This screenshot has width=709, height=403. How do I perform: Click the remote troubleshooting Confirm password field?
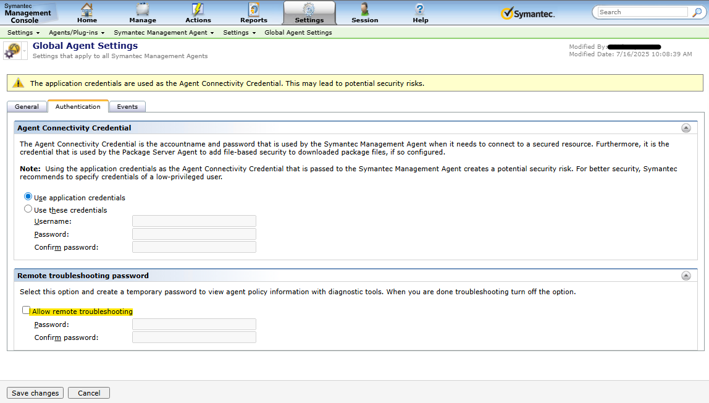194,337
